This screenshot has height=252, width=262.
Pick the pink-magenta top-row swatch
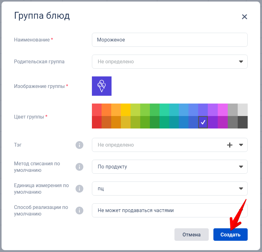(x=223, y=110)
